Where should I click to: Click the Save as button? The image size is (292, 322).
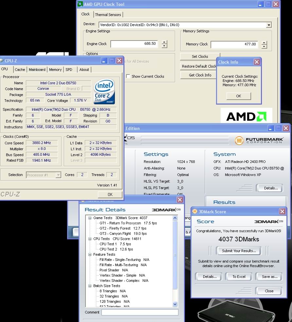269,277
